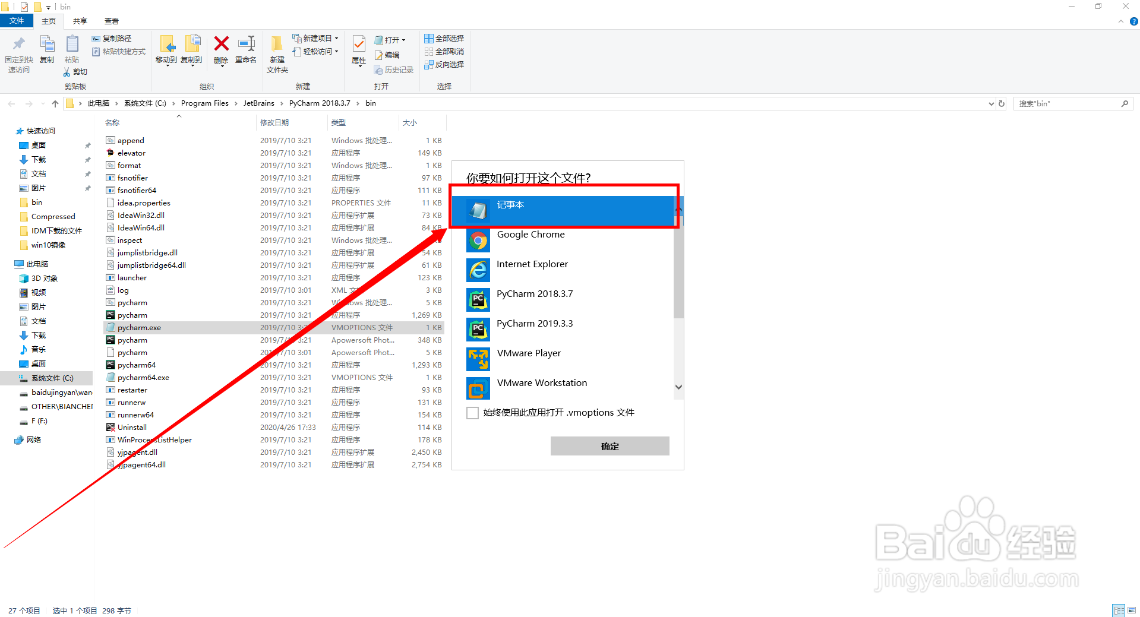Click Invert selection in ribbon
The width and height of the screenshot is (1140, 617).
click(x=444, y=65)
